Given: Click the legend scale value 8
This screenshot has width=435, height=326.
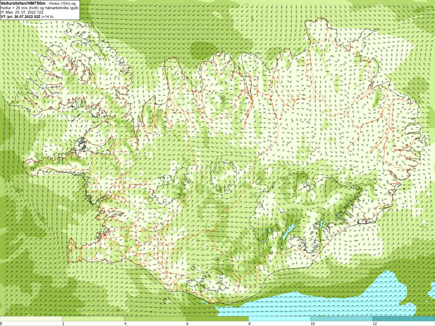Looking at the screenshot, I should [249, 324].
